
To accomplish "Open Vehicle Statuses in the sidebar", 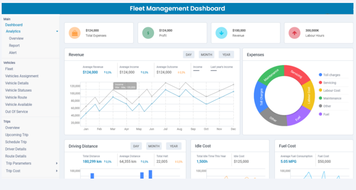I will point(18,90).
